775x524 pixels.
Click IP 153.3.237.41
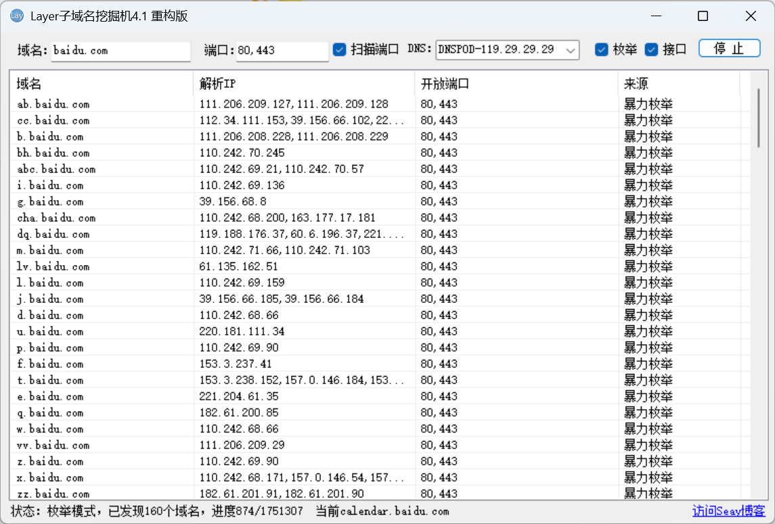coord(236,364)
